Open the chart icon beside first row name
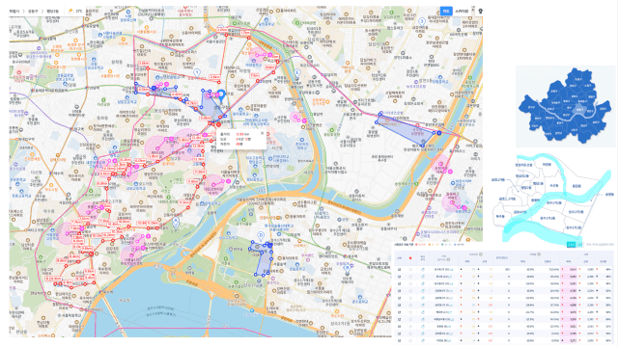Screen dimensions: 618x347 (451, 270)
